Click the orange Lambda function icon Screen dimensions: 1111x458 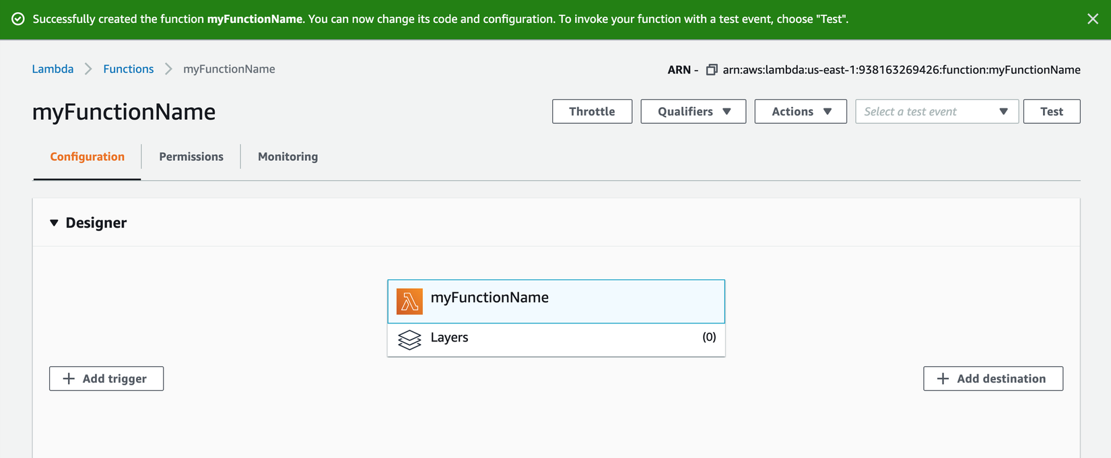pos(409,302)
